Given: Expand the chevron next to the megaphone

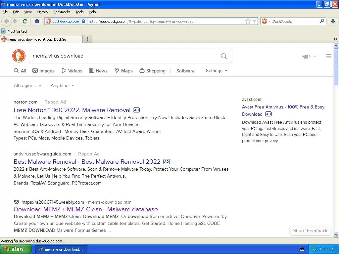Looking at the screenshot, I should [315, 56].
